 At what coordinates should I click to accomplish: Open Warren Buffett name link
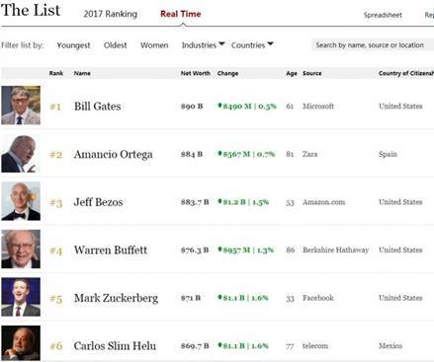pos(111,250)
